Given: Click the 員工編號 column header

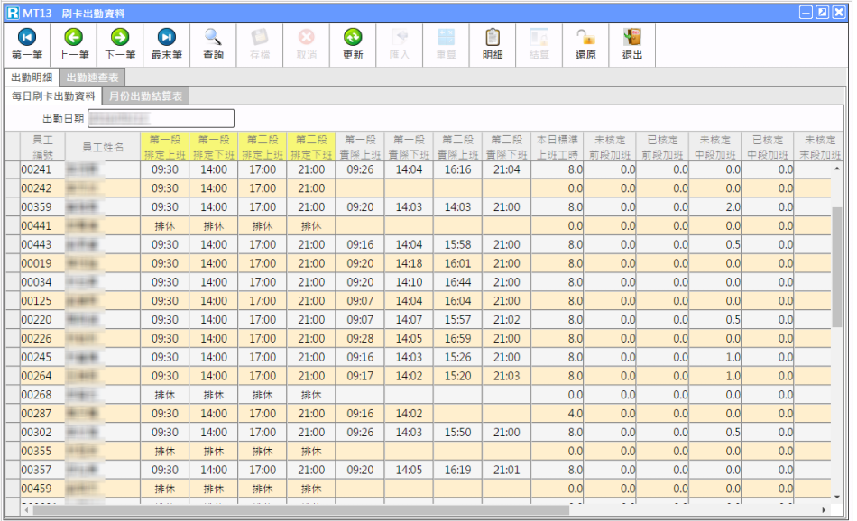Looking at the screenshot, I should tap(42, 147).
